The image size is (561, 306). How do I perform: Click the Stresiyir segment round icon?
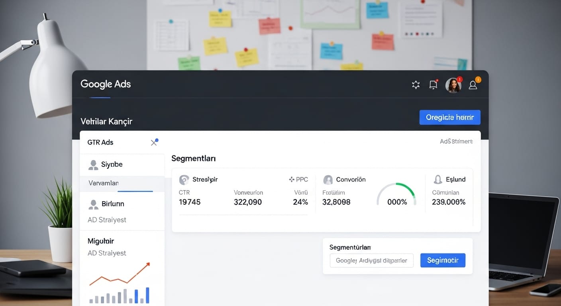tap(184, 180)
